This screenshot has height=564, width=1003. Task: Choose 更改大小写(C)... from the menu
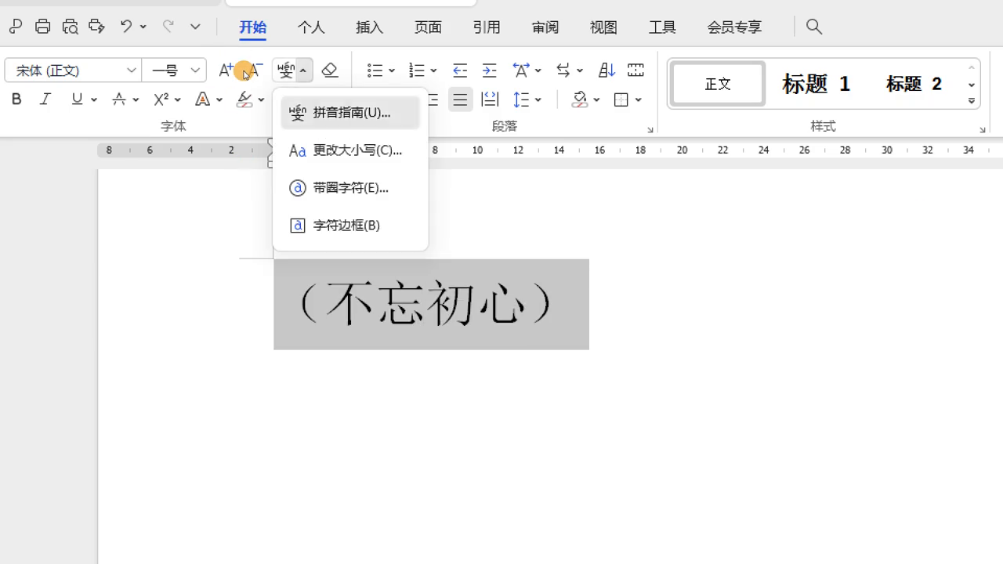click(x=350, y=150)
